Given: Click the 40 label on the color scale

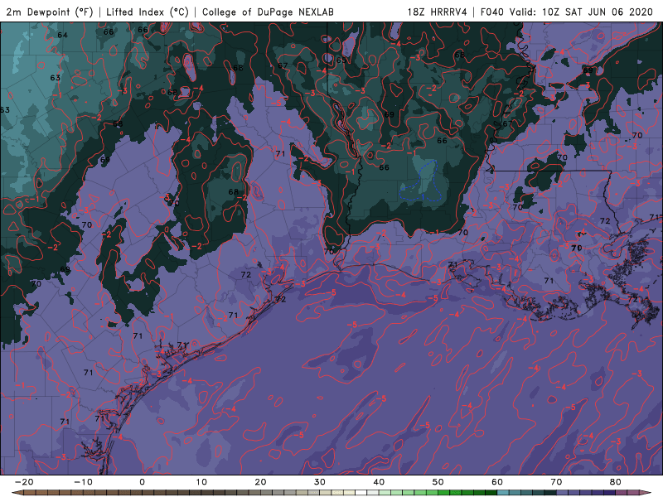Looking at the screenshot, I should coord(379,482).
